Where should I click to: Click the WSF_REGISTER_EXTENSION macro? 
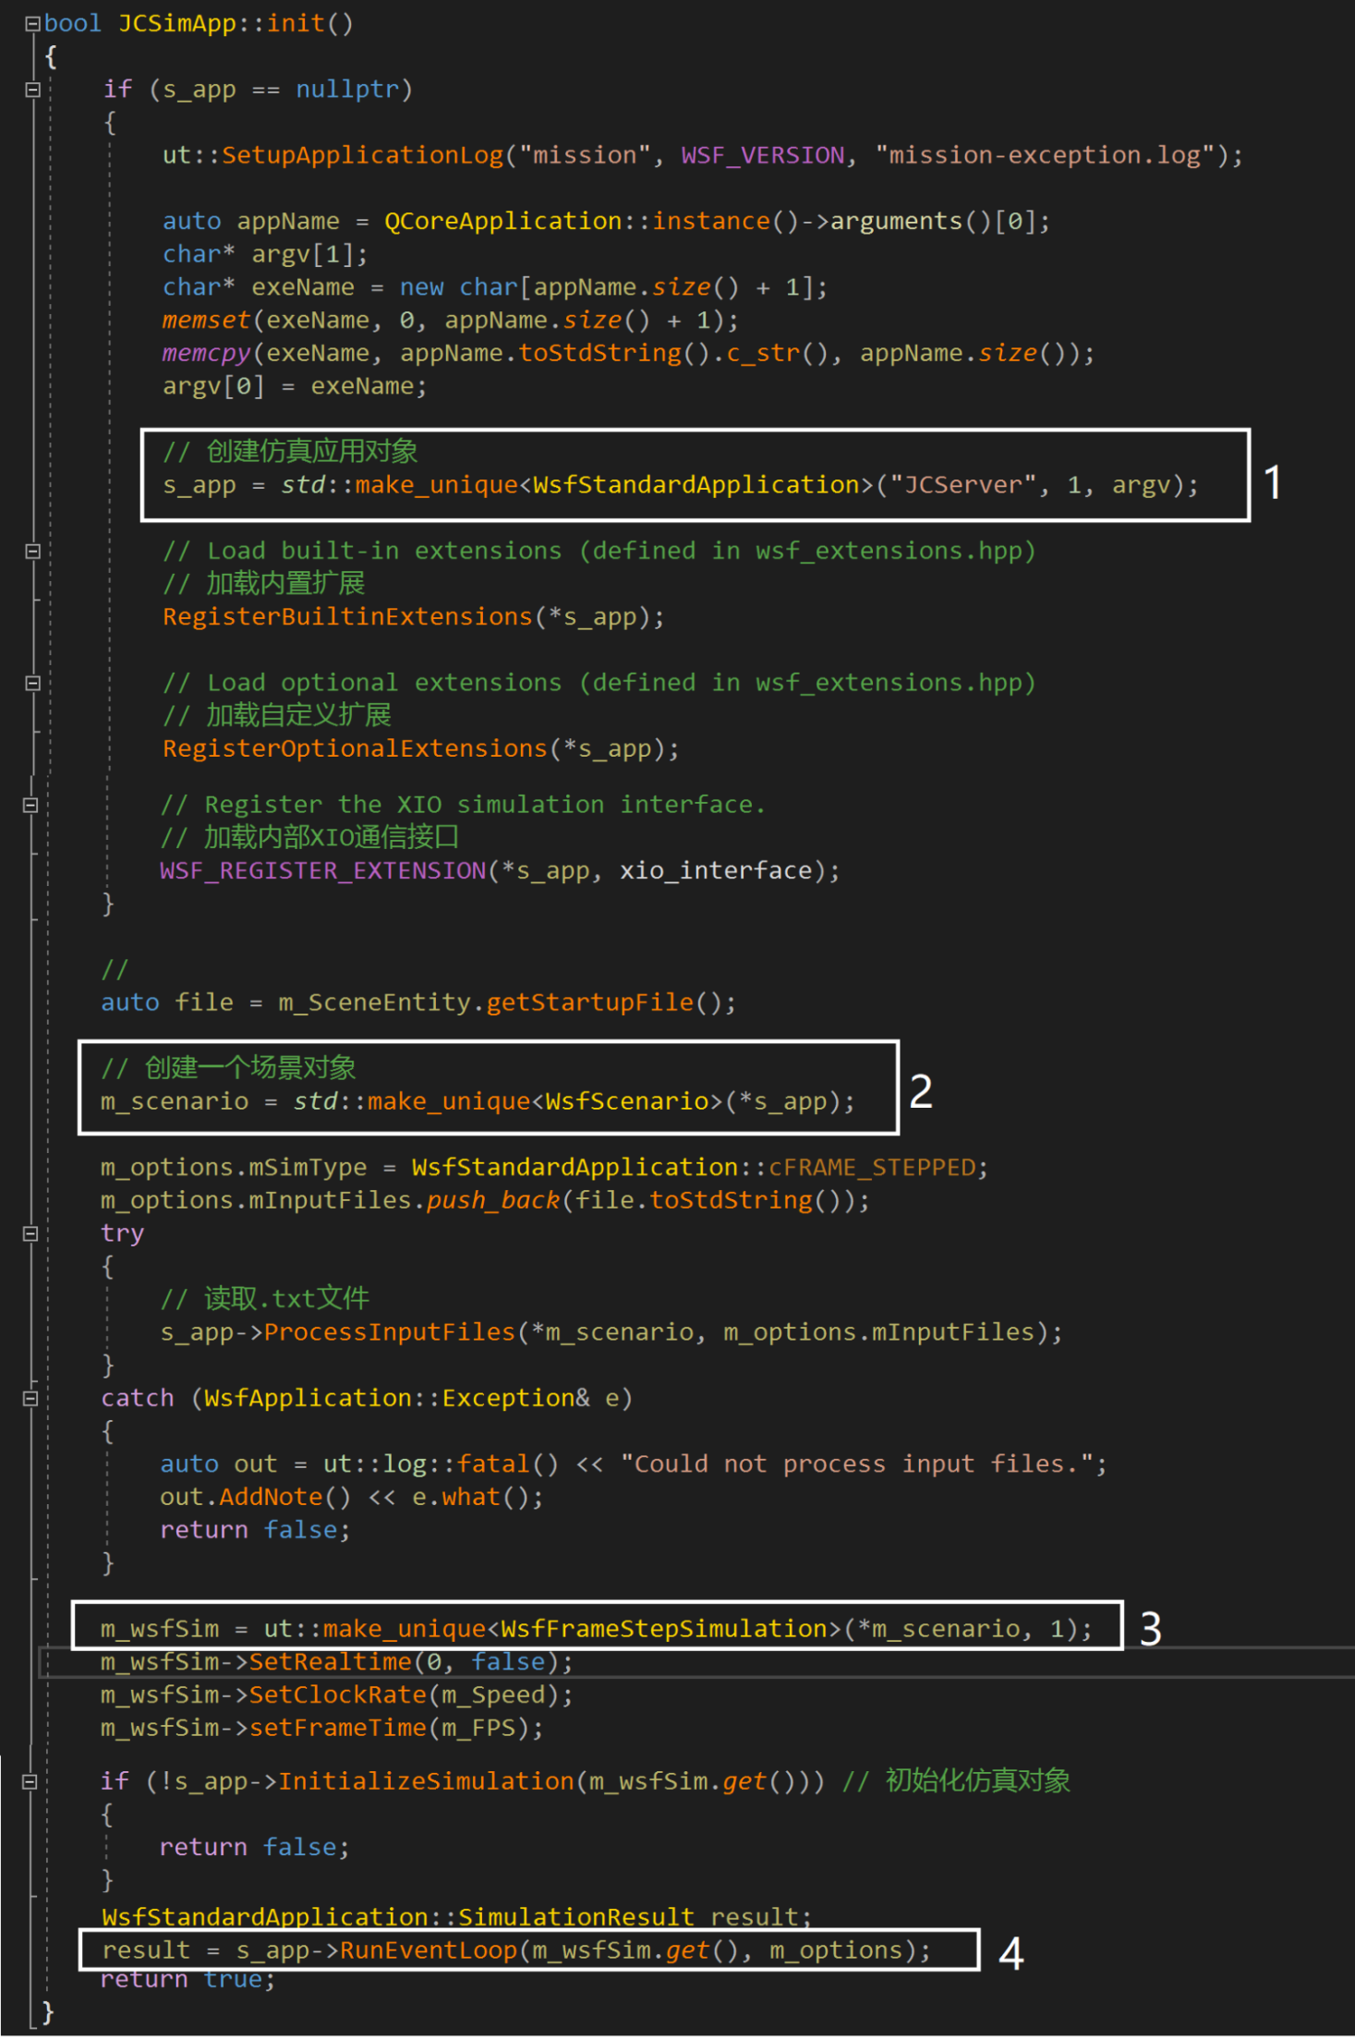point(322,871)
